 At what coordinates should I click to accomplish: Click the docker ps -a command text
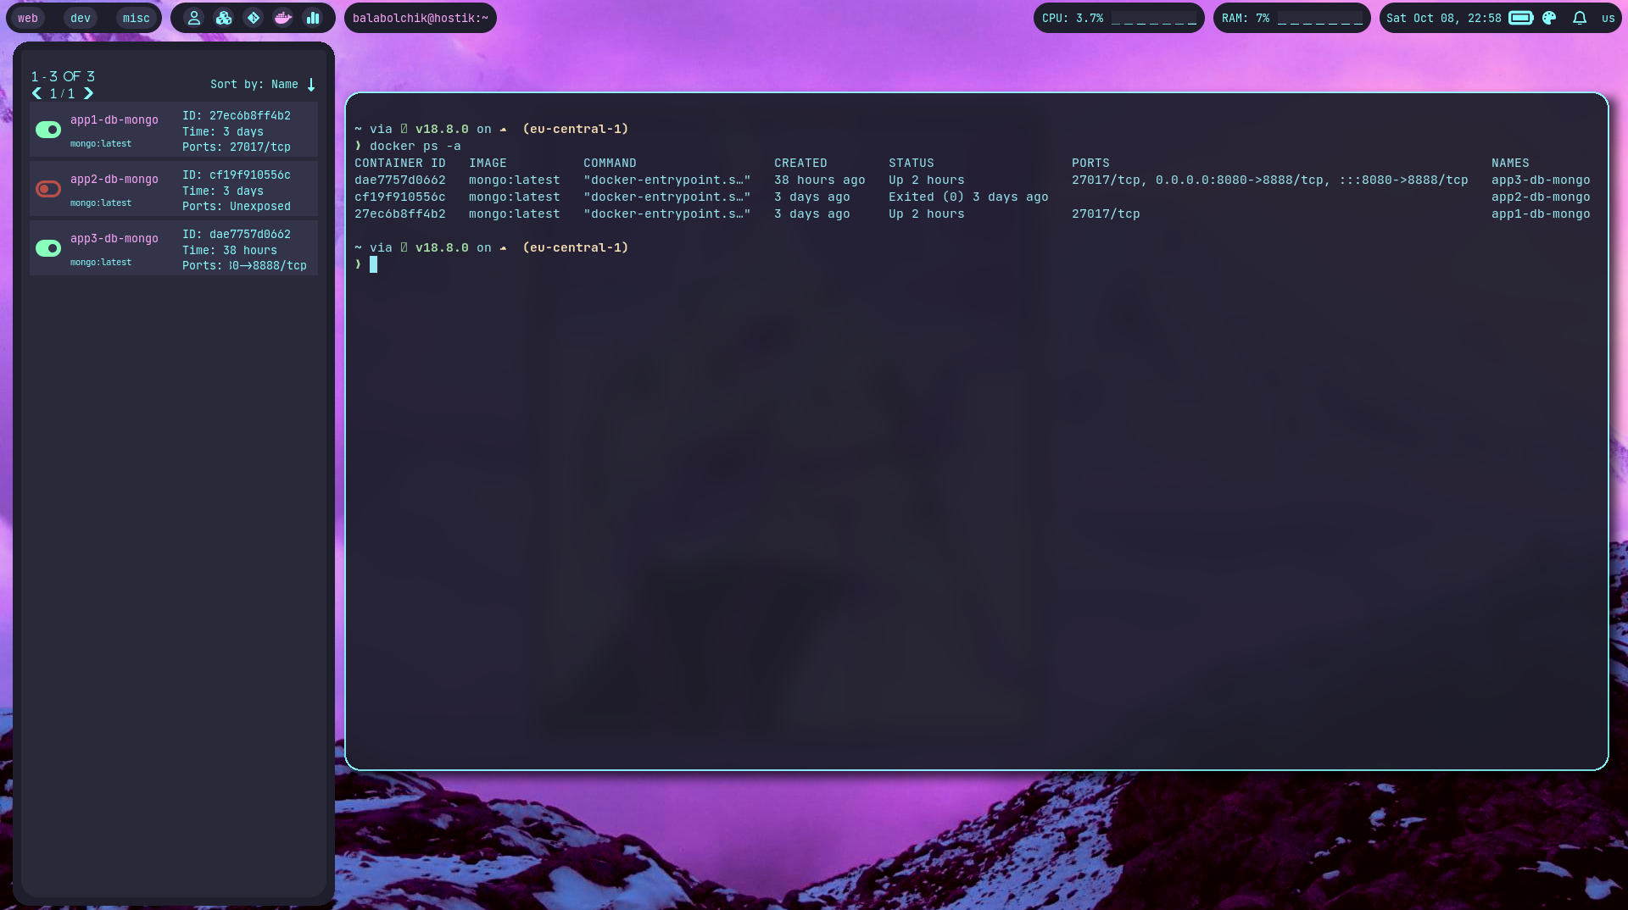415,146
